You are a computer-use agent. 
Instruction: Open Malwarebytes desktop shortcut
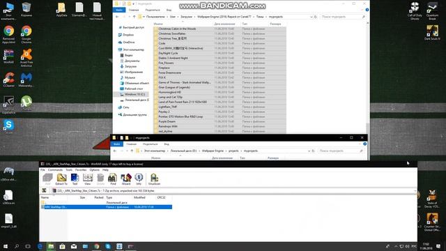pos(26,79)
